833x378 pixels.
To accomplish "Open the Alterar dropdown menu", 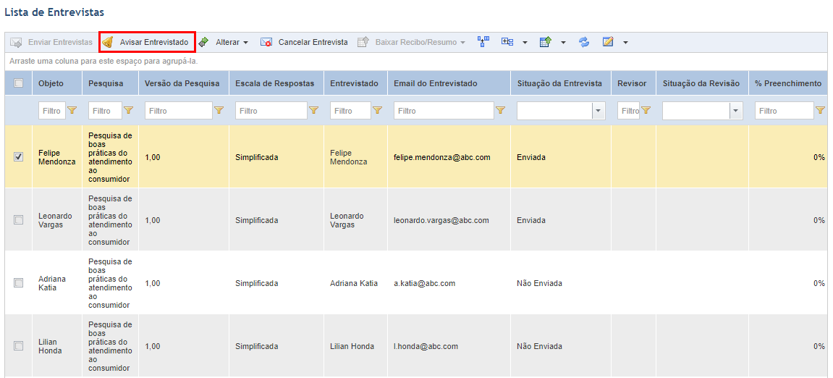I will [x=245, y=43].
